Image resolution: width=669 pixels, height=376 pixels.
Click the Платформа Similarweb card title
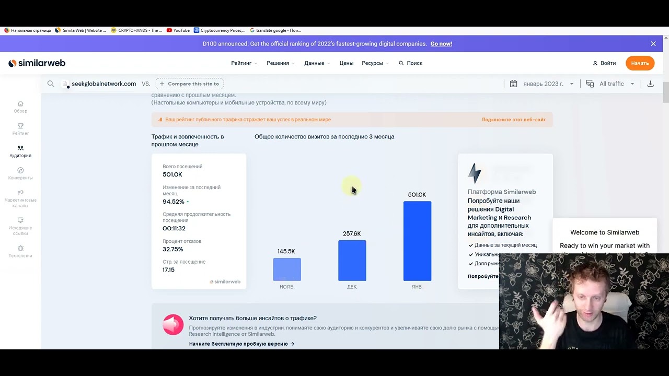click(x=501, y=192)
